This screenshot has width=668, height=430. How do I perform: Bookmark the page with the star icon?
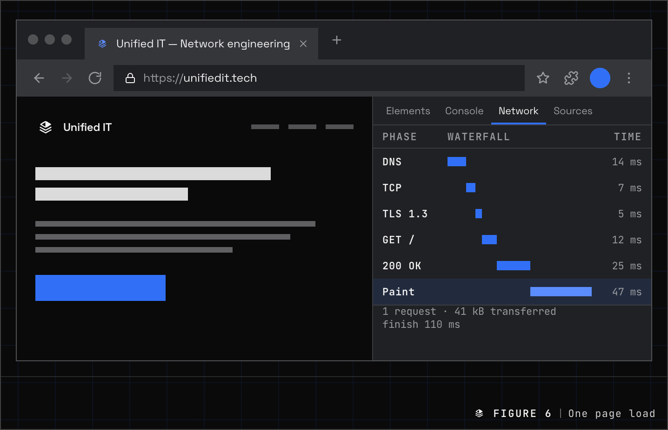543,78
